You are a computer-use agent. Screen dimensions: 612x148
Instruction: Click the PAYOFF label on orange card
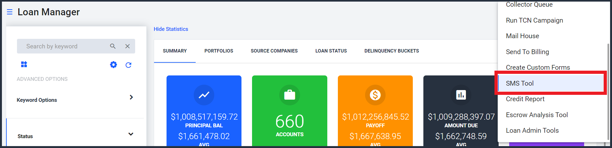(x=375, y=126)
